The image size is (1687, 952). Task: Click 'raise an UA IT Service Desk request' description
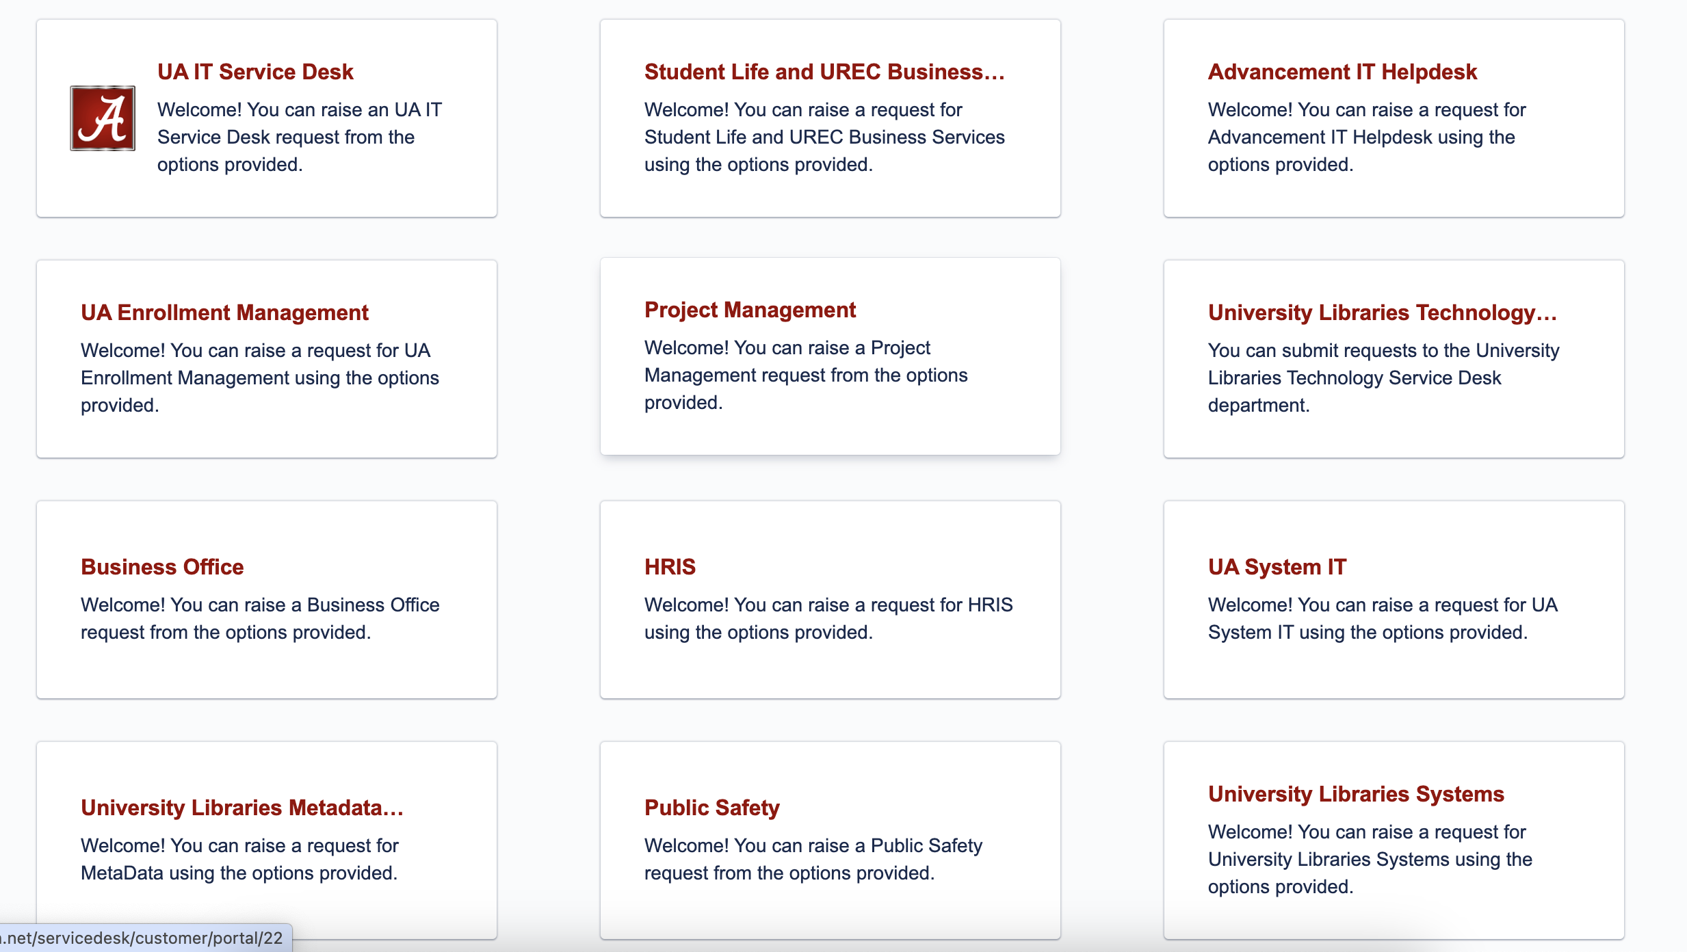[300, 137]
